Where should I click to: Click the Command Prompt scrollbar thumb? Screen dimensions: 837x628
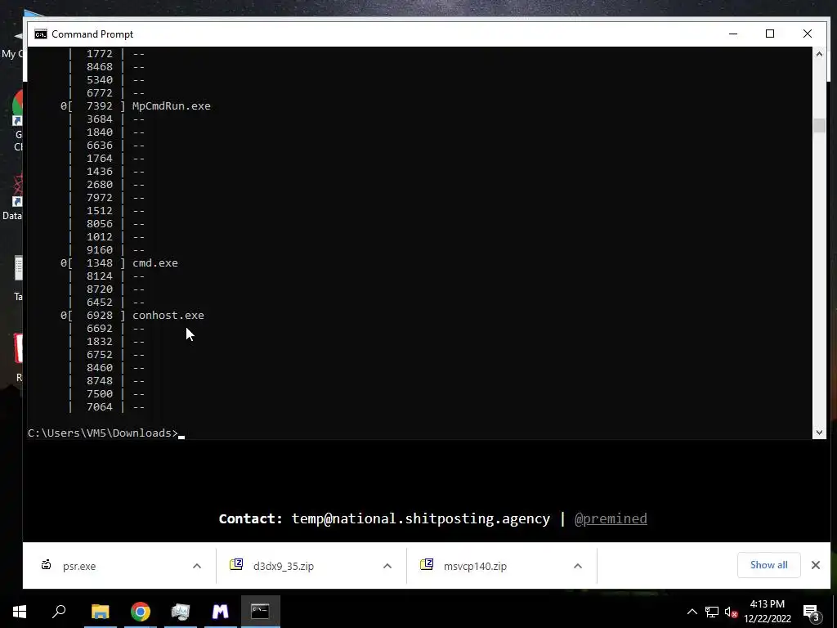pyautogui.click(x=819, y=125)
